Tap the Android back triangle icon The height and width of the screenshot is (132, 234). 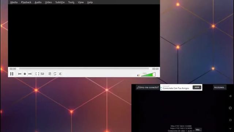[x=230, y=96]
